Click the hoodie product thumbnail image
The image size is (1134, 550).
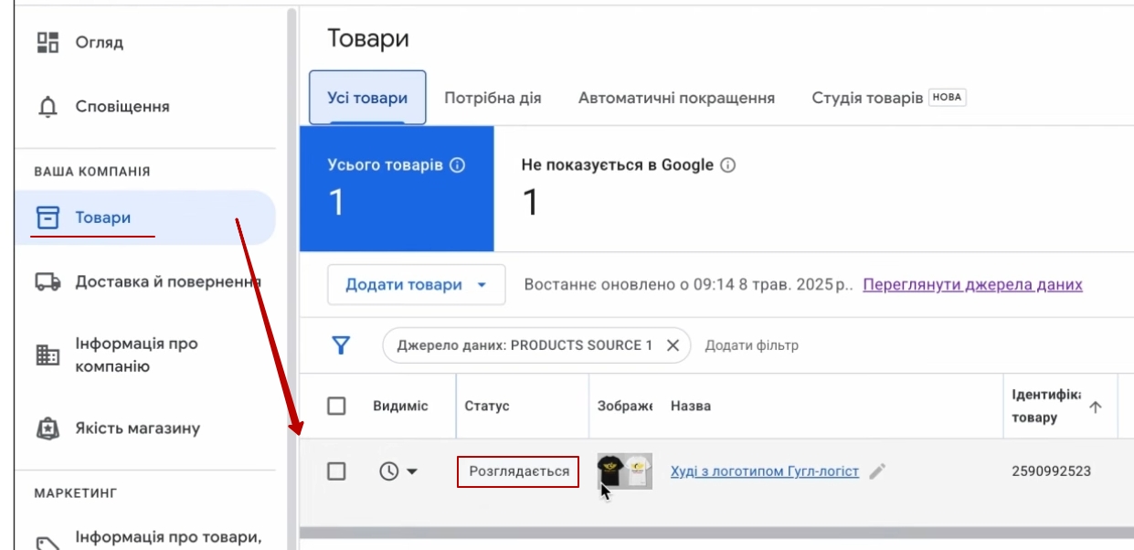(x=624, y=471)
